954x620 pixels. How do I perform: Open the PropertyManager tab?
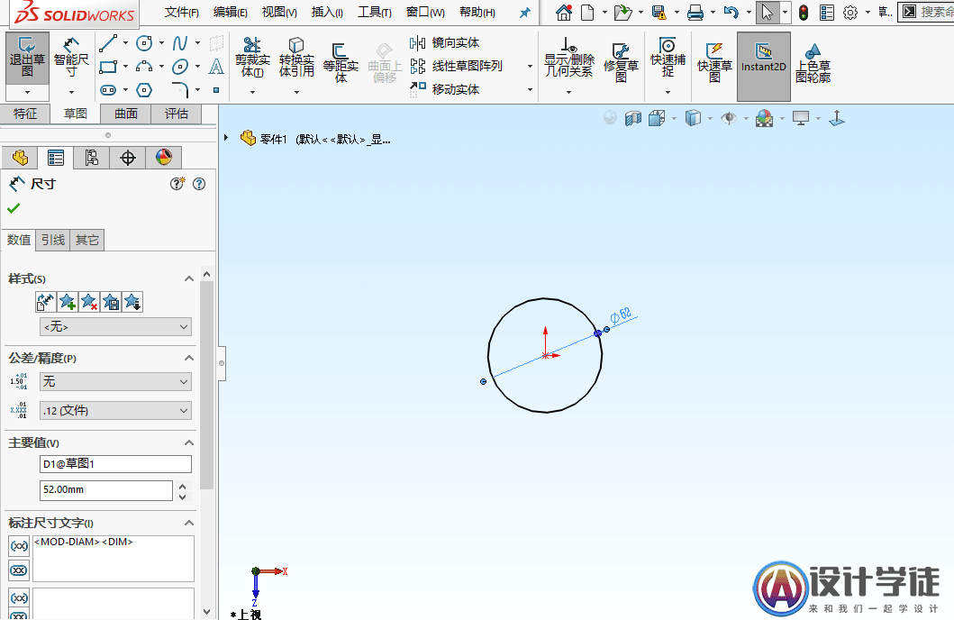55,158
